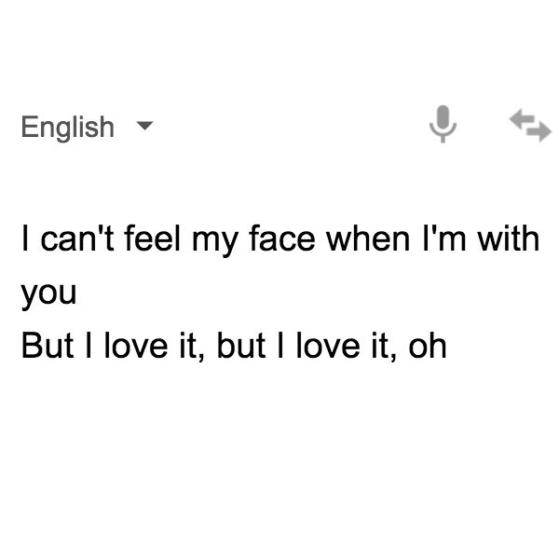The image size is (559, 559).
Task: Click the empty area below the lyrics text
Action: (279, 457)
